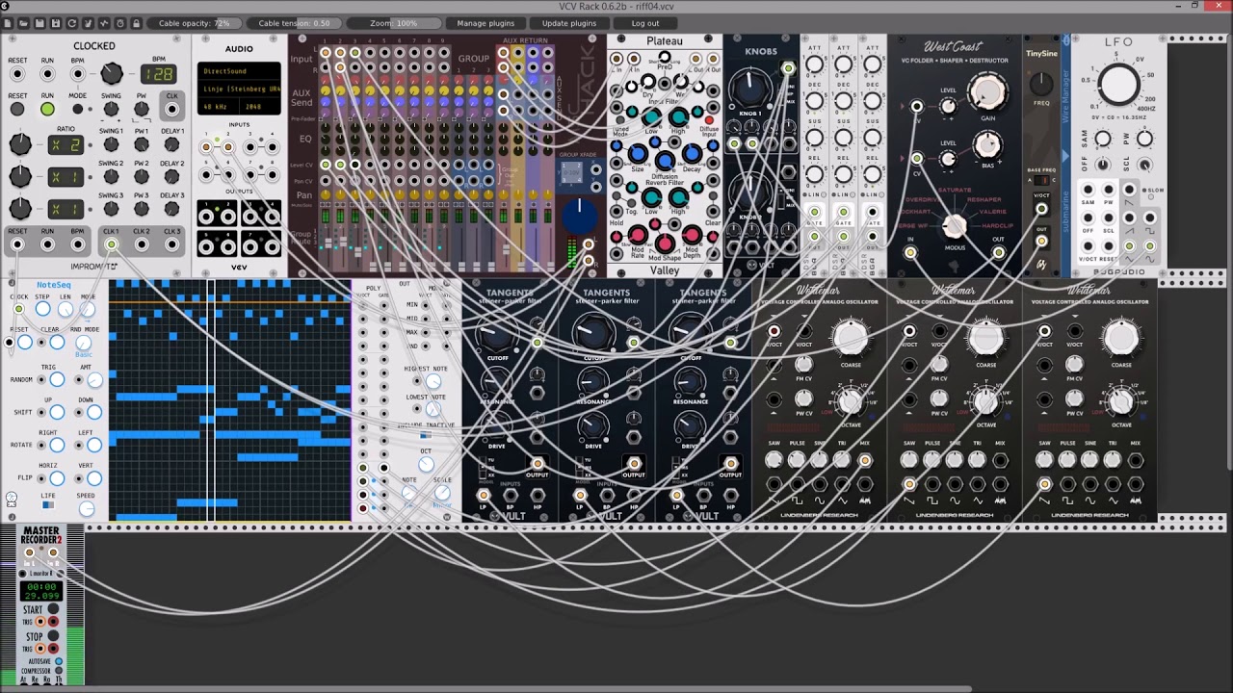Click the Zoom slider in the toolbar

click(393, 23)
